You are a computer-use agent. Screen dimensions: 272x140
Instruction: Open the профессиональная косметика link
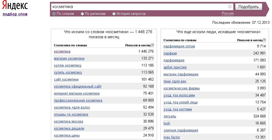(x=78, y=100)
